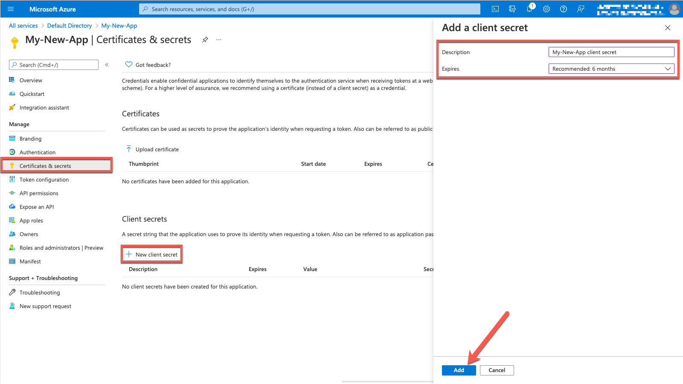
Task: Click client secrets Expires column header
Action: (258, 269)
